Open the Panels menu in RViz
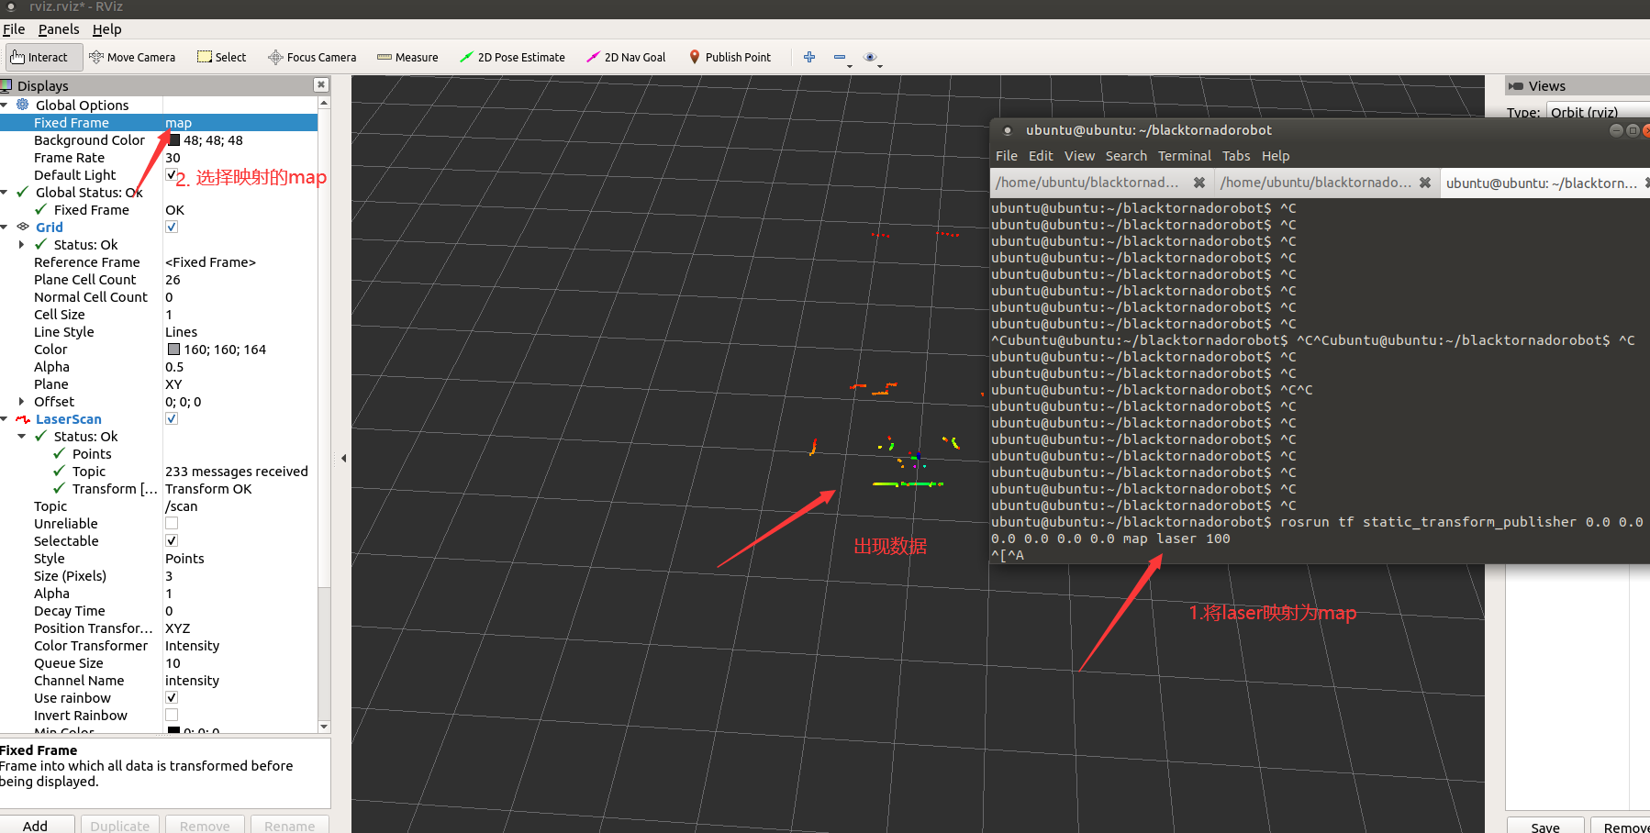Screen dimensions: 1650x833 [x=59, y=28]
